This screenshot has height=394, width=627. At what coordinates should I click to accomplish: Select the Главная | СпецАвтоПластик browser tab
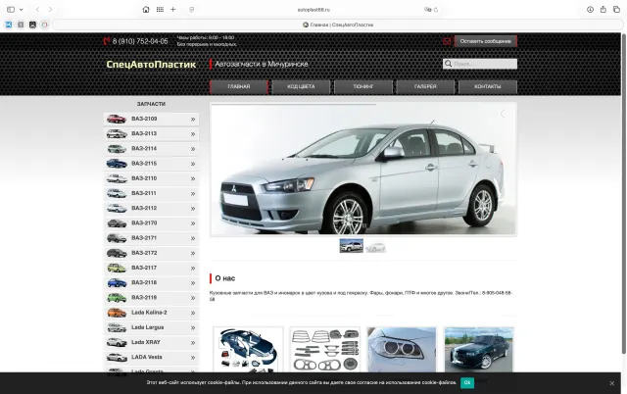coord(338,25)
